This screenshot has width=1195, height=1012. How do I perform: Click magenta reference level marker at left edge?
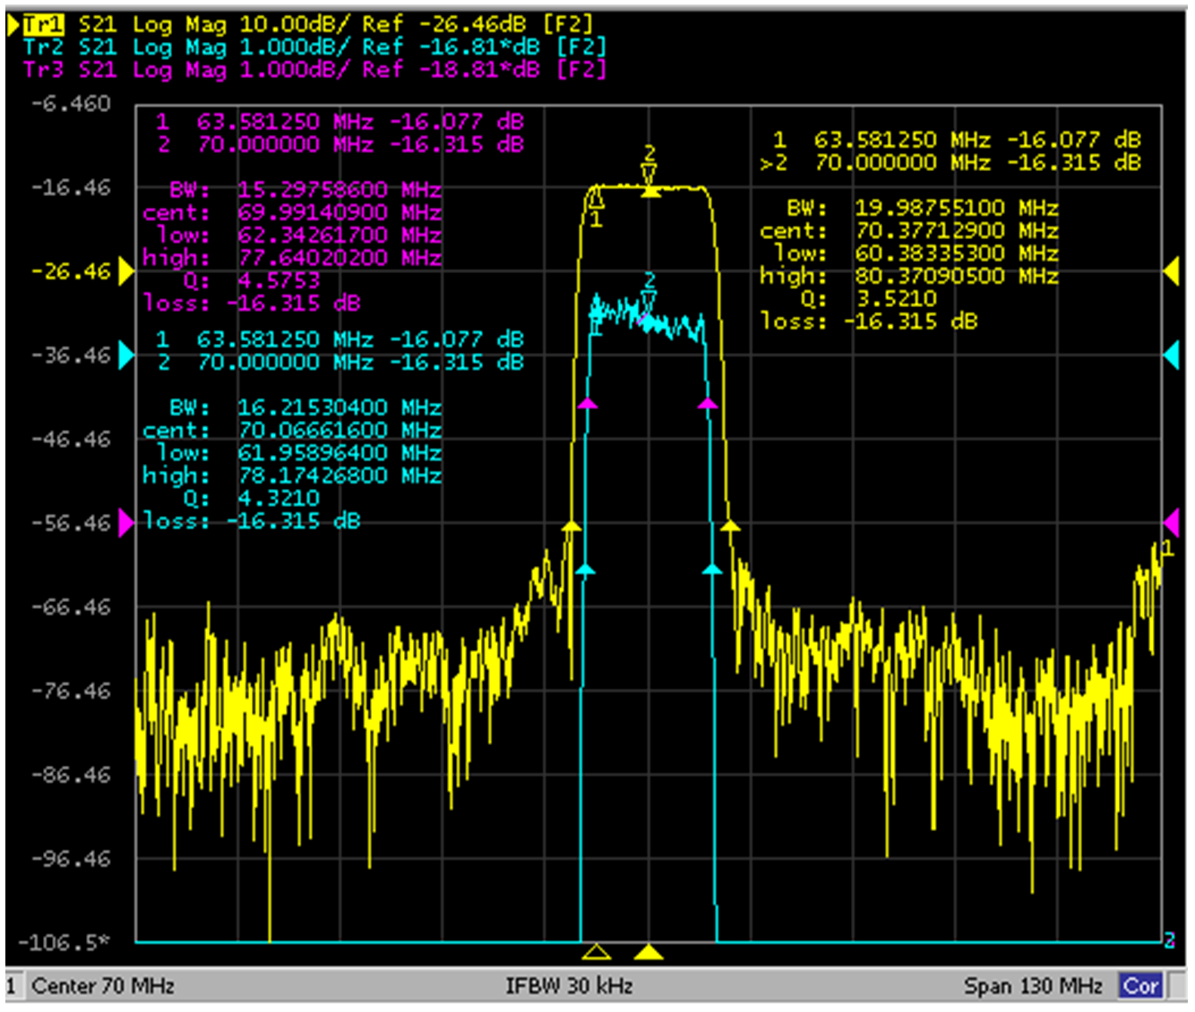126,523
